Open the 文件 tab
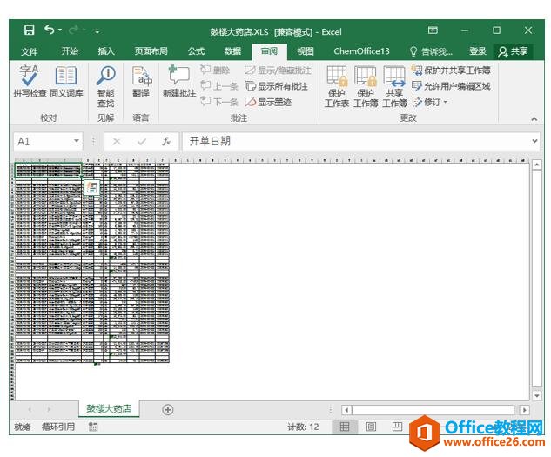551x457 pixels. point(30,51)
